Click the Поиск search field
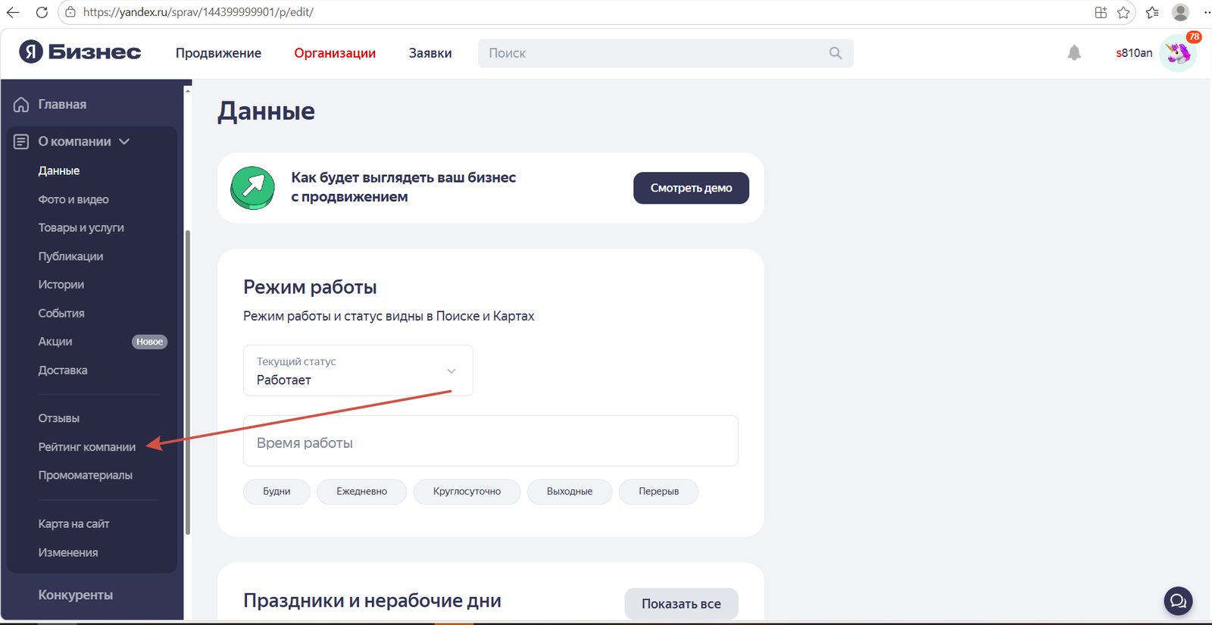This screenshot has width=1212, height=625. coord(665,53)
